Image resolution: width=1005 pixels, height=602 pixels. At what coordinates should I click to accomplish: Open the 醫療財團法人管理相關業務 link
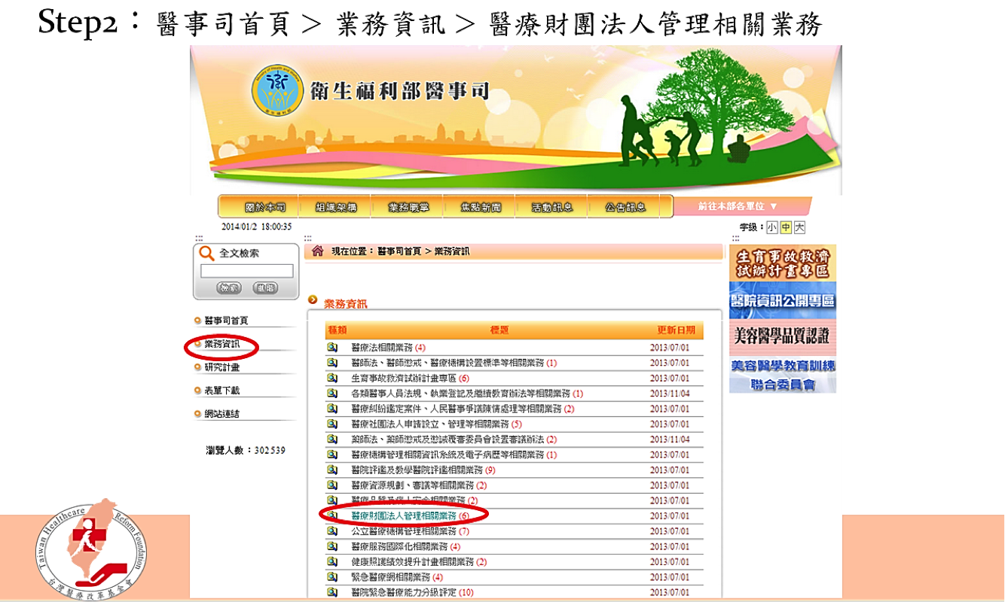[411, 515]
